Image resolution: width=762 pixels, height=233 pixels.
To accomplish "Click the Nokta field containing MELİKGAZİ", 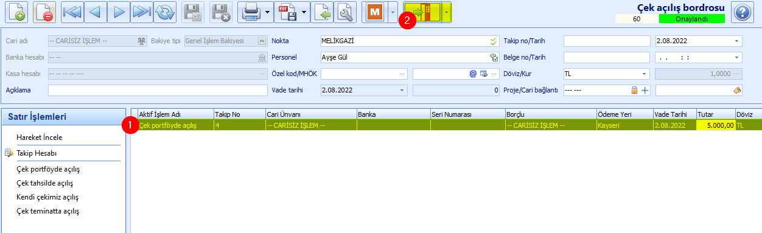I will point(410,41).
